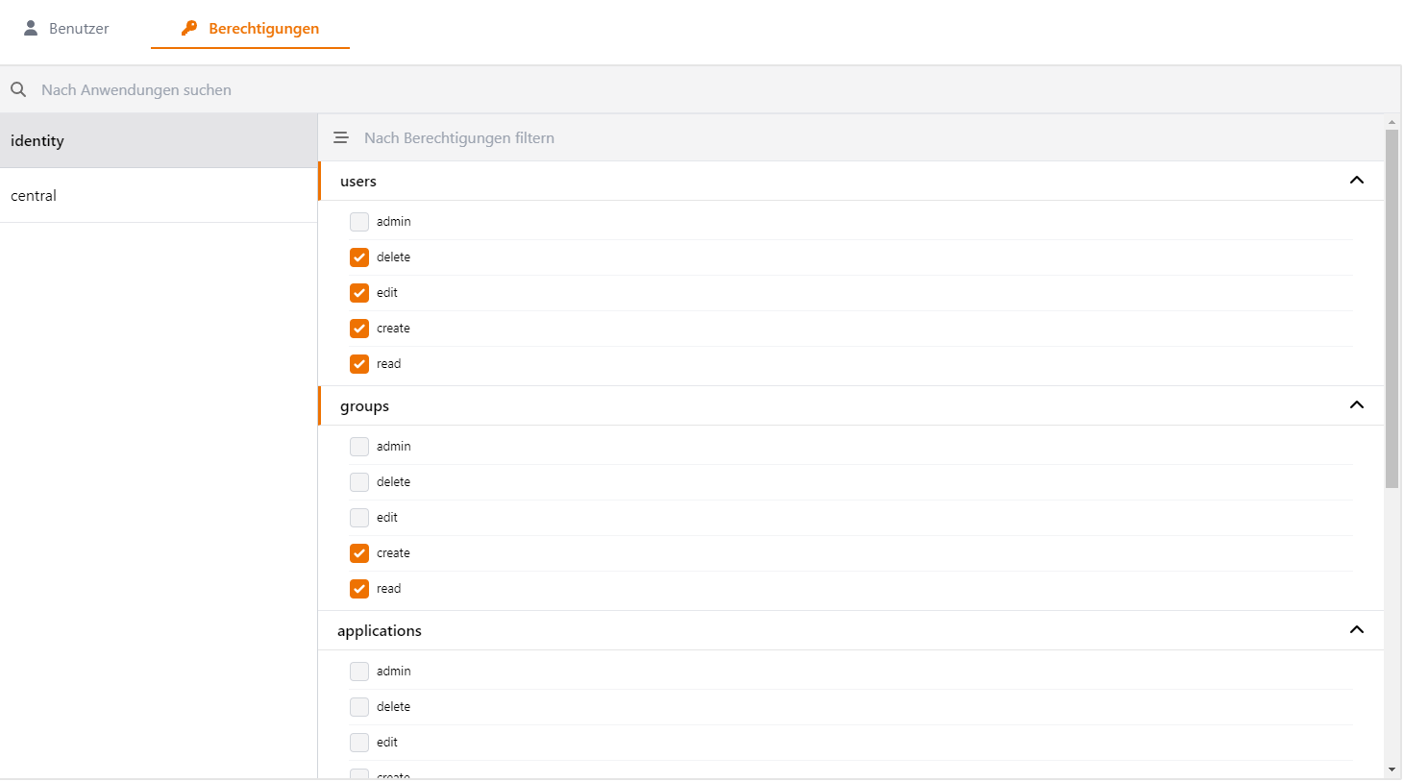Click the scrollbar down arrow
This screenshot has width=1404, height=782.
coord(1392,770)
